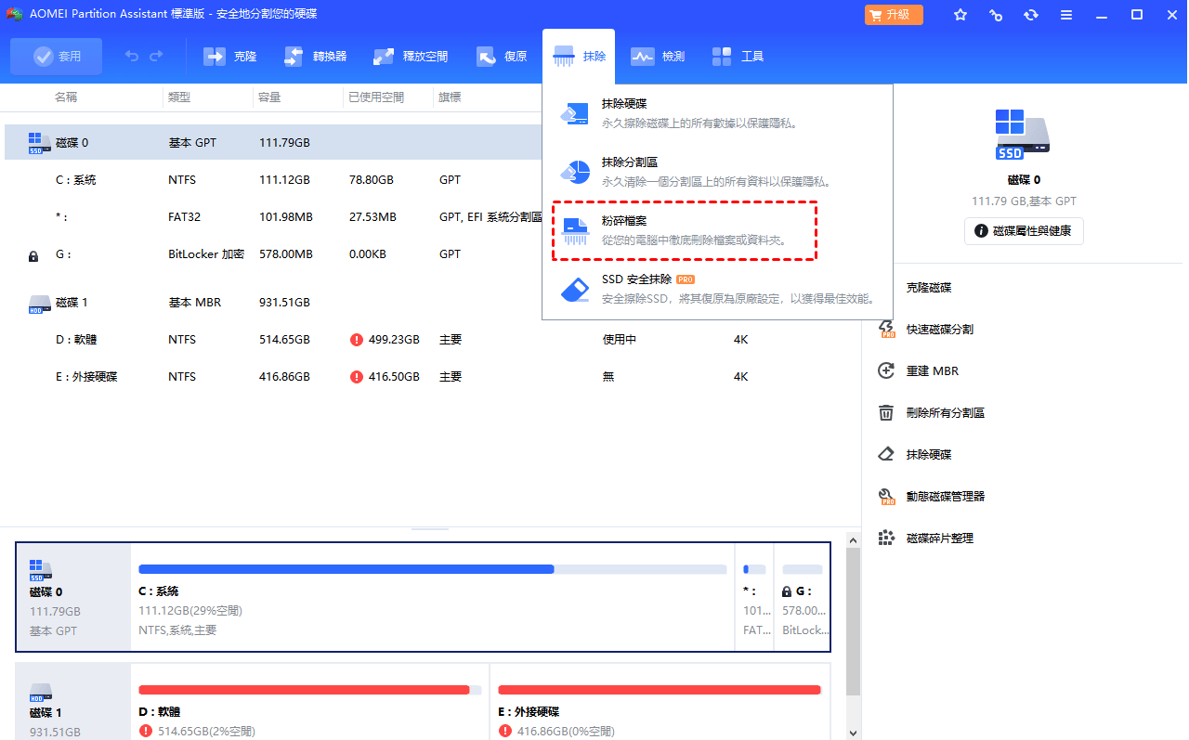The height and width of the screenshot is (740, 1189).
Task: Open the key registration icon in title bar
Action: coord(996,15)
